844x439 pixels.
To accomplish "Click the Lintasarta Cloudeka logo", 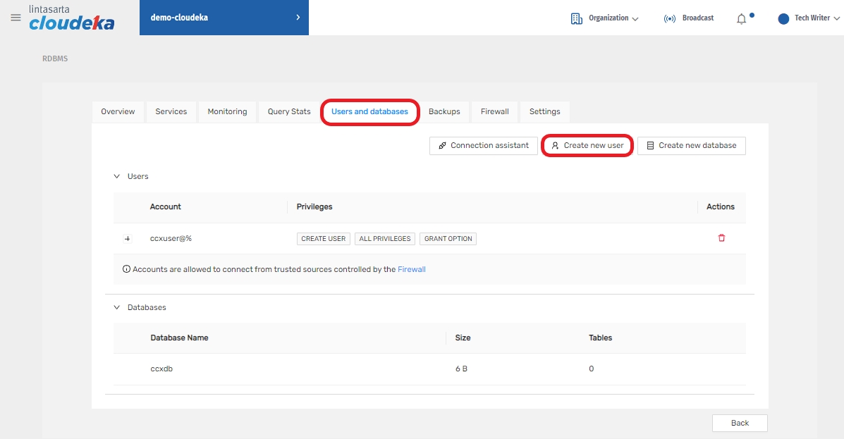I will click(x=71, y=18).
